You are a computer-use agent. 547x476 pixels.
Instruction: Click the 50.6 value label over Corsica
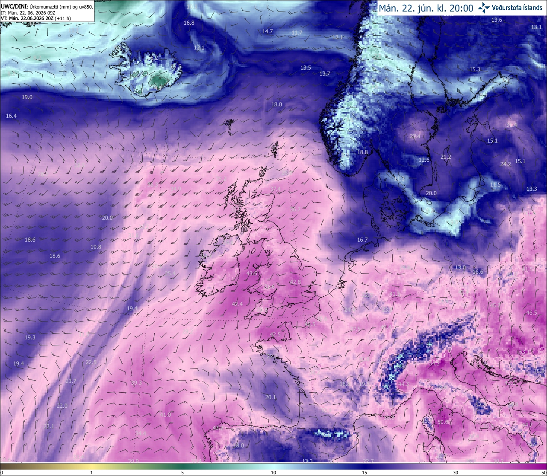tap(444, 422)
